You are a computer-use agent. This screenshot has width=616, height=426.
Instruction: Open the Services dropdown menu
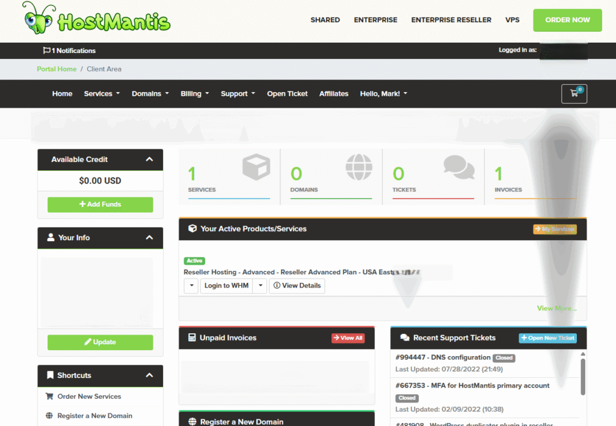tap(102, 93)
